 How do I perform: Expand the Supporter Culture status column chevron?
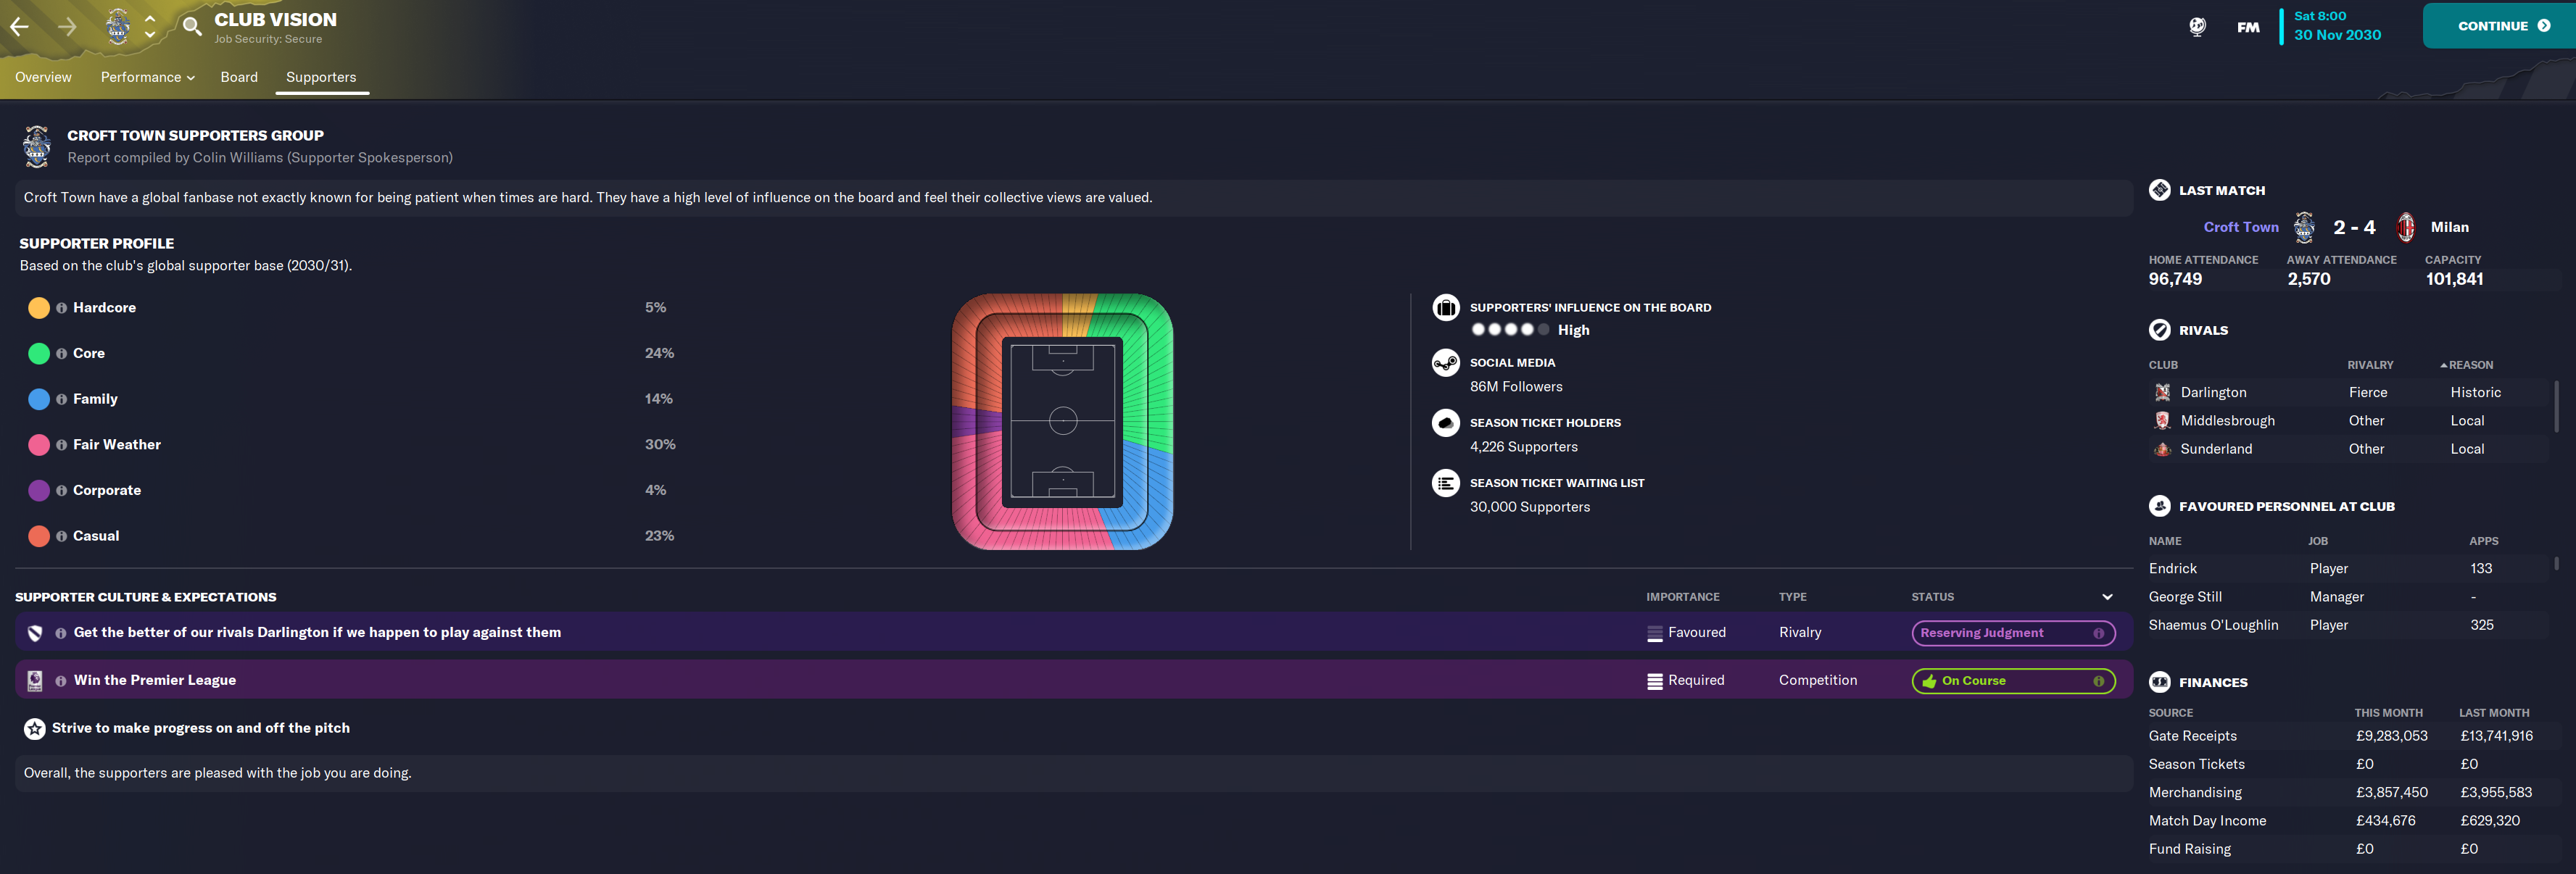pos(2107,597)
